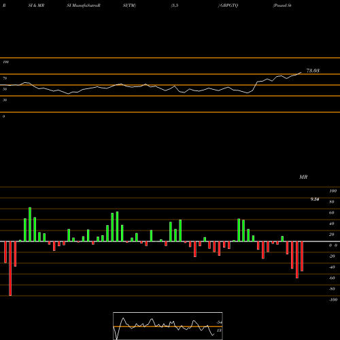Screen dimensions: 340x340
Task: Click the longest red bar reaching -100
Action: tap(10, 269)
